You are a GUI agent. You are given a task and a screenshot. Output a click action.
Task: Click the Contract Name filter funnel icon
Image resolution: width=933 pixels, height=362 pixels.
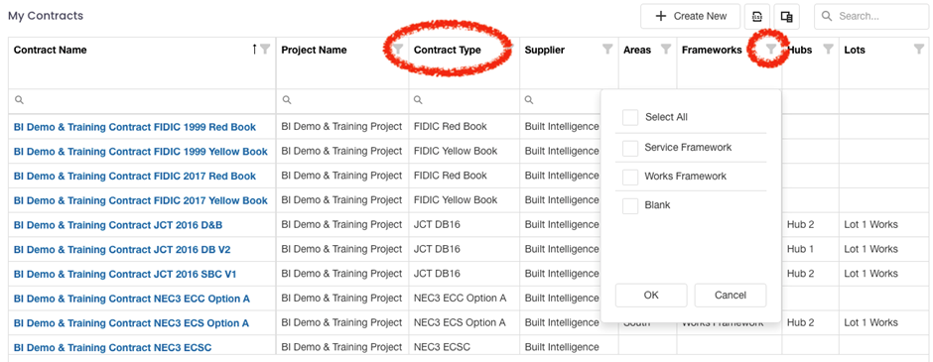pos(265,50)
